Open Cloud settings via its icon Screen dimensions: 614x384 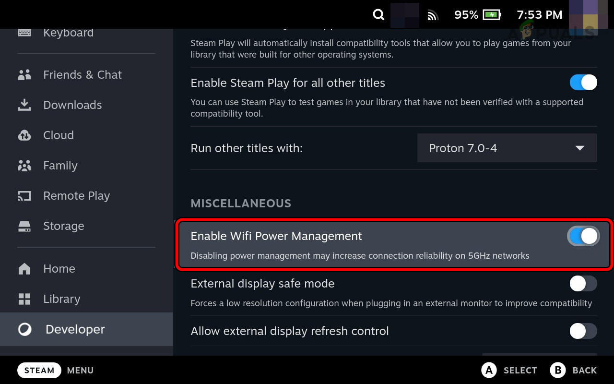[x=24, y=135]
